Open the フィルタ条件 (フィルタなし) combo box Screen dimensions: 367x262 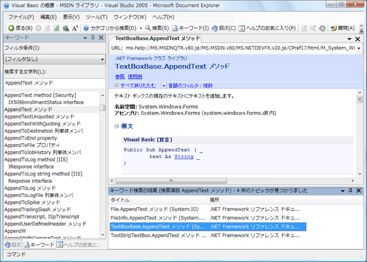(54, 59)
